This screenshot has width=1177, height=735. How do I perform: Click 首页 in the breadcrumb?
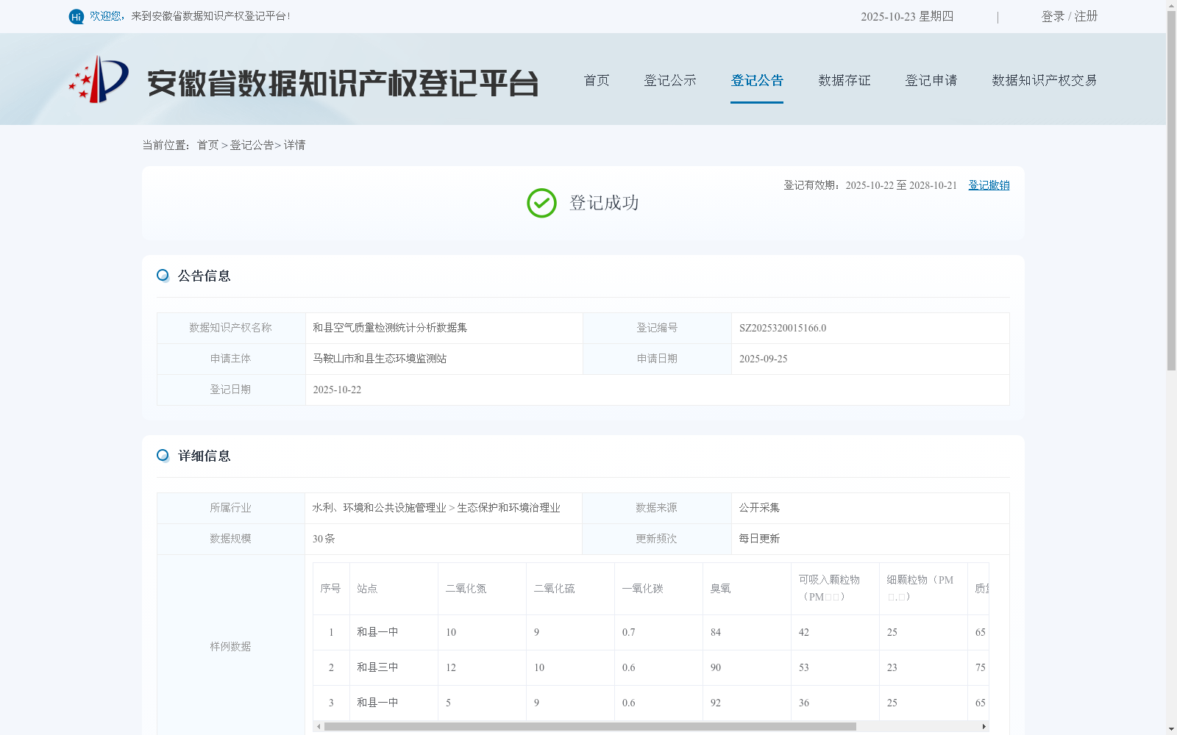click(207, 145)
